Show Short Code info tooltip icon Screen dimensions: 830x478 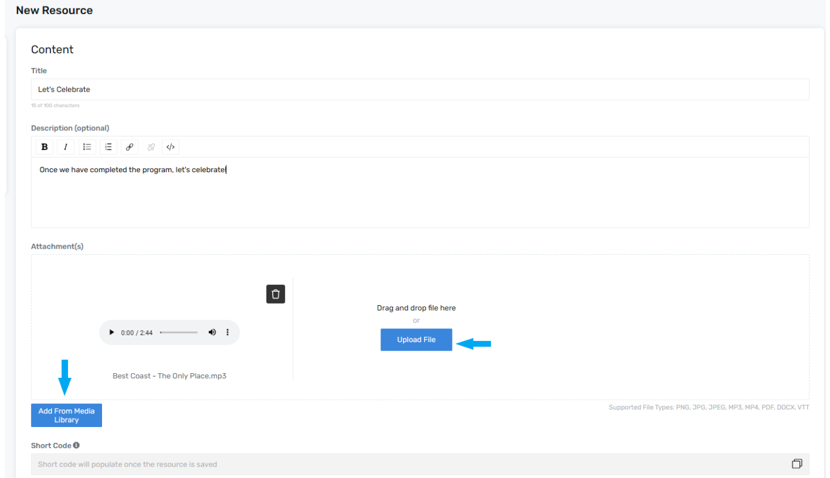(77, 445)
